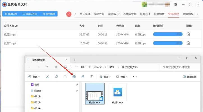Open the 查看 view dropdown
Image resolution: width=203 pixels, height=112 pixels.
tap(122, 77)
